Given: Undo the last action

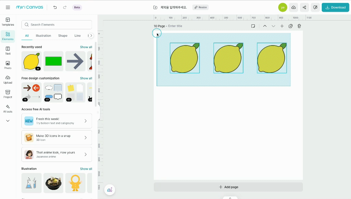Looking at the screenshot, I should click(55, 7).
